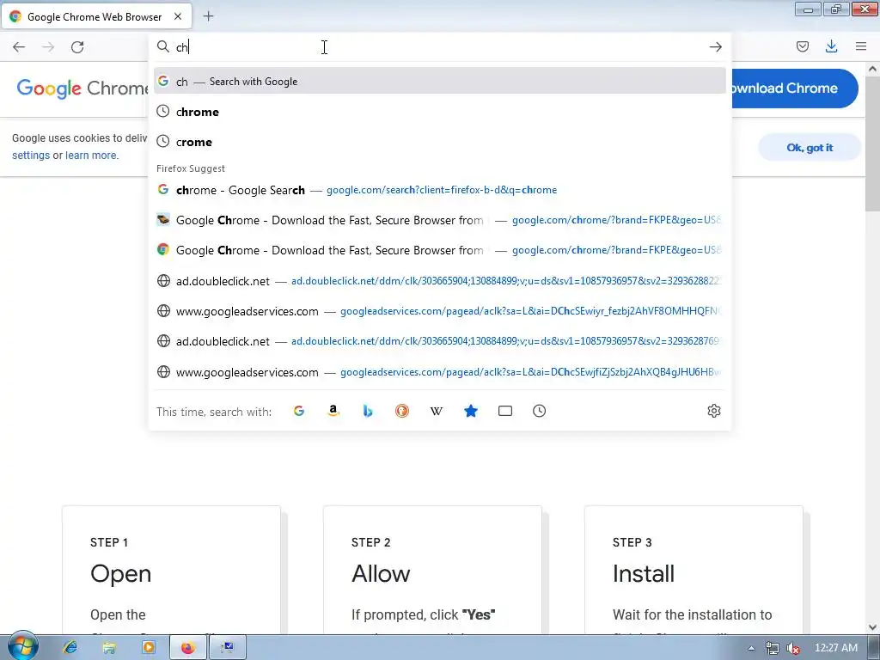Choose the 'crome' history suggestion

439,142
